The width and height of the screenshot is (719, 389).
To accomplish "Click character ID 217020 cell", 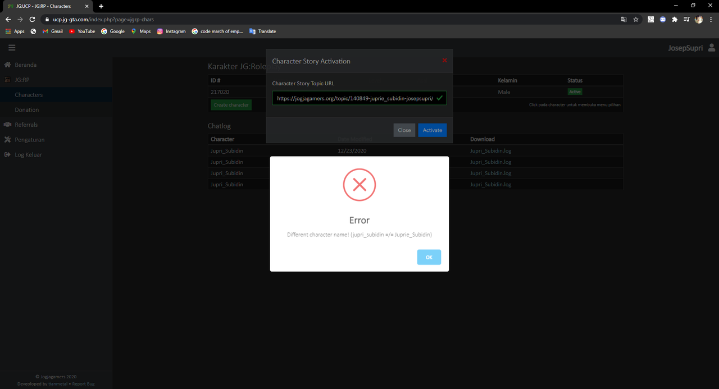I will coord(220,92).
